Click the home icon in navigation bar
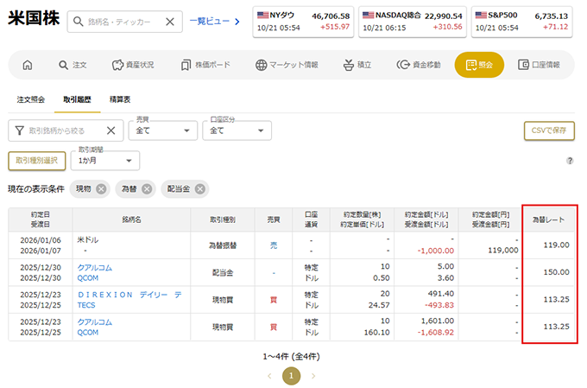587x388 pixels. 28,65
